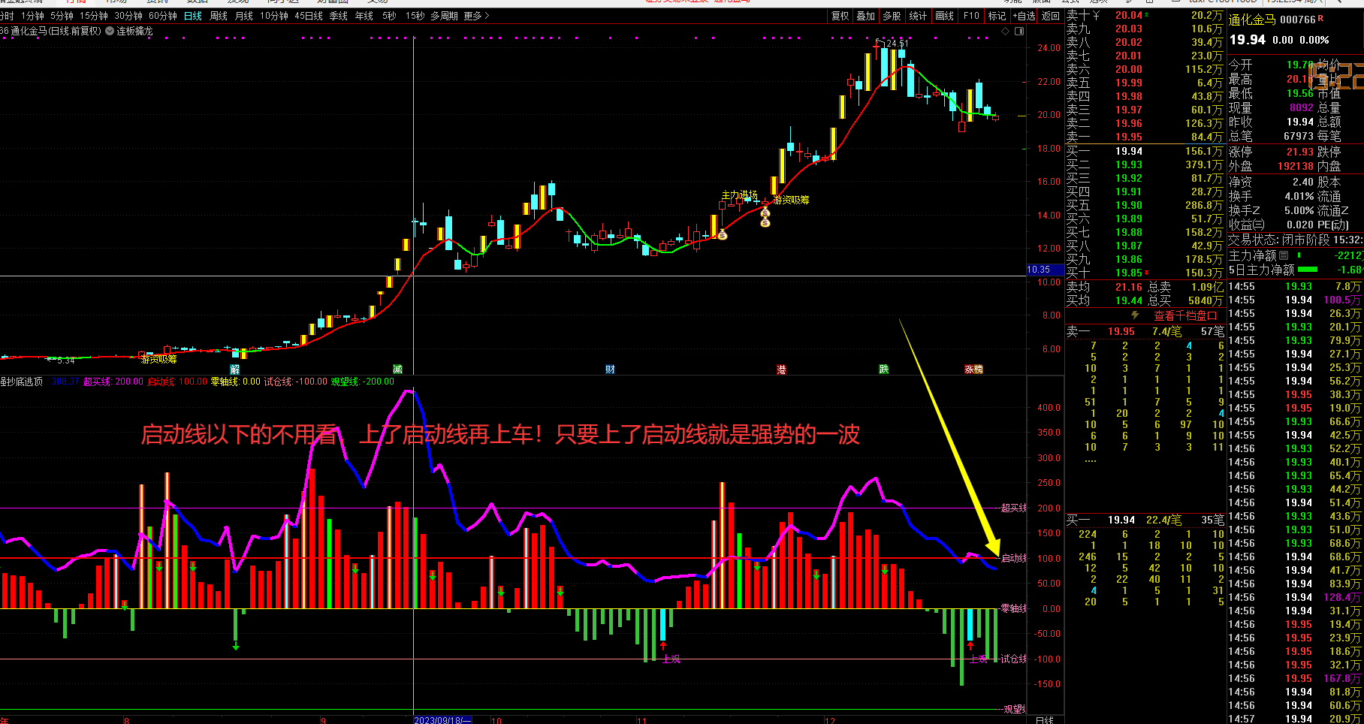The image size is (1364, 724).
Task: Click the ¥ icon next to 卖十
Action: [x=1097, y=15]
